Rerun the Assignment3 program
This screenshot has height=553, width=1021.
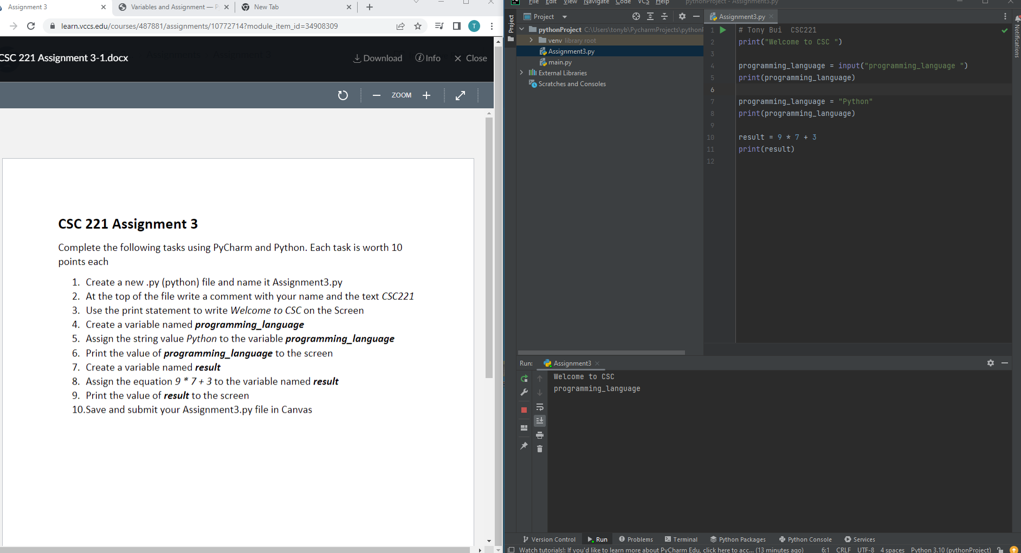pos(524,378)
